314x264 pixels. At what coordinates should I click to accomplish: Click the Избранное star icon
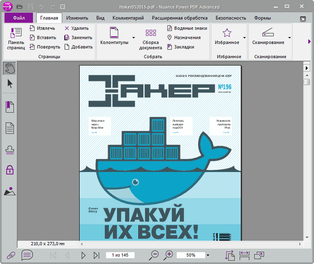[x=227, y=33]
